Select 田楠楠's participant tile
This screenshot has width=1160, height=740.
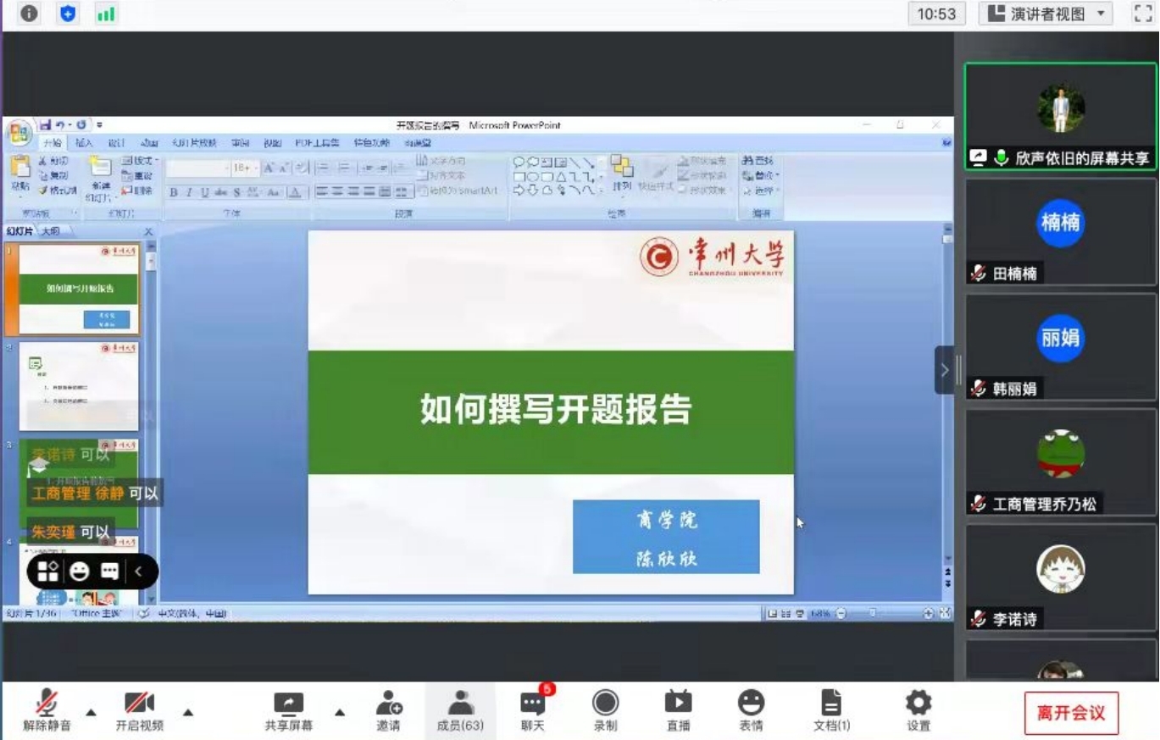pos(1060,231)
